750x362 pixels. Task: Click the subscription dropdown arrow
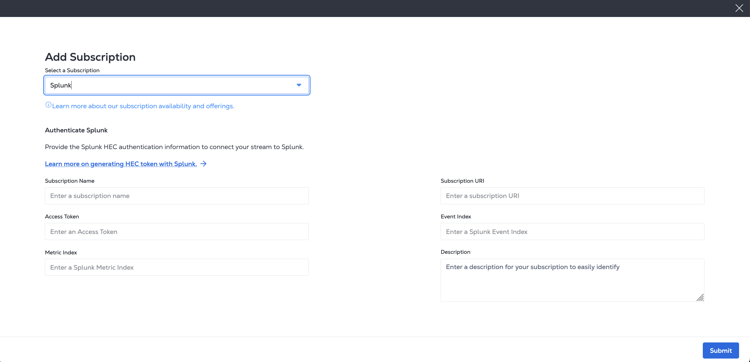tap(299, 85)
